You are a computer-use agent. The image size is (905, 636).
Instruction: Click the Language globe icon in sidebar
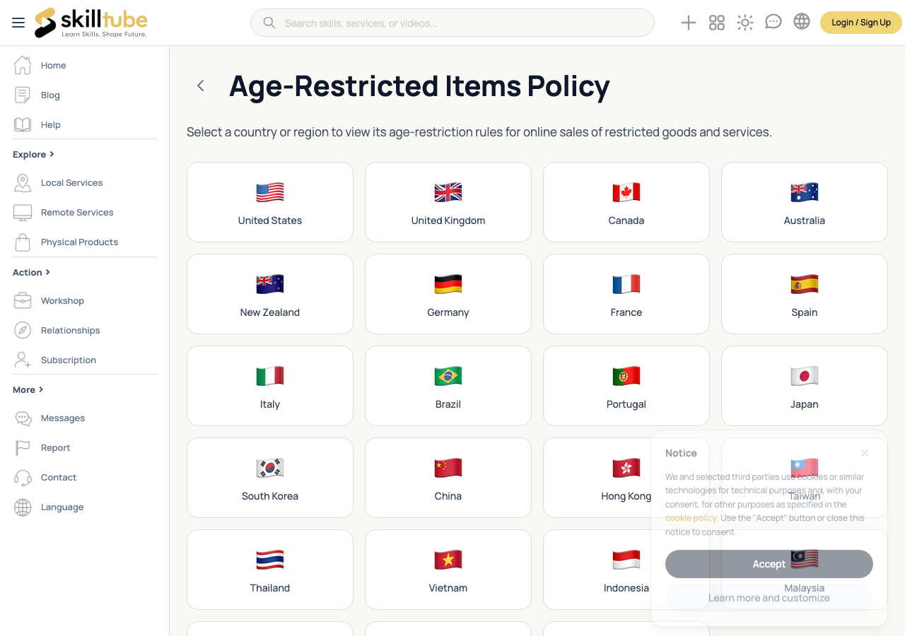coord(23,507)
